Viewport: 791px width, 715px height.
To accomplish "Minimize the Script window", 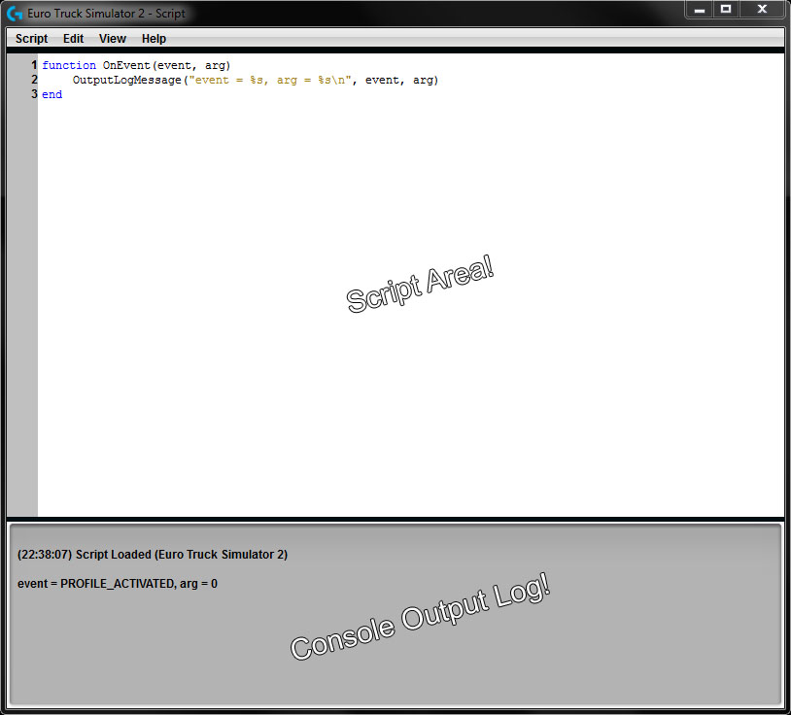I will (699, 10).
